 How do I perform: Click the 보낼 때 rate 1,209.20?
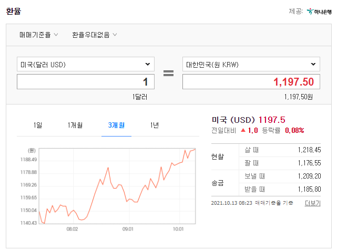tap(309, 176)
